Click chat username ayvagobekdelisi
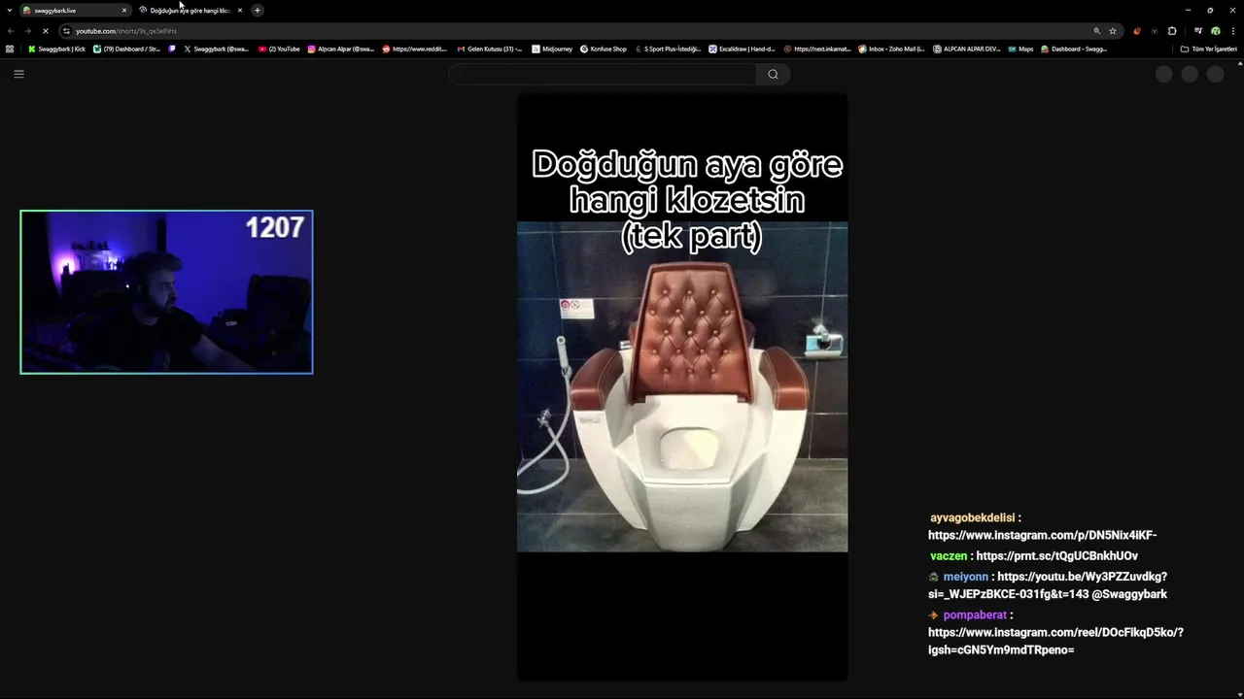The width and height of the screenshot is (1244, 699). 972,517
